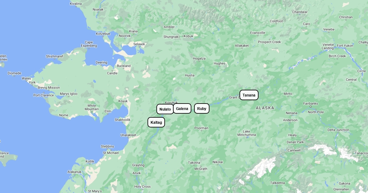
Task: Select the Lake Minchumina label
Action: point(247,133)
